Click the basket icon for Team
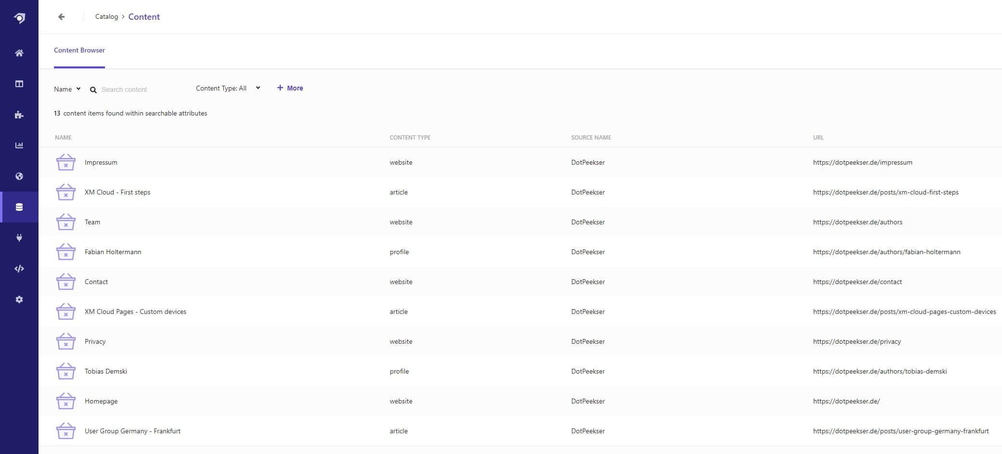1002x454 pixels. pos(66,222)
